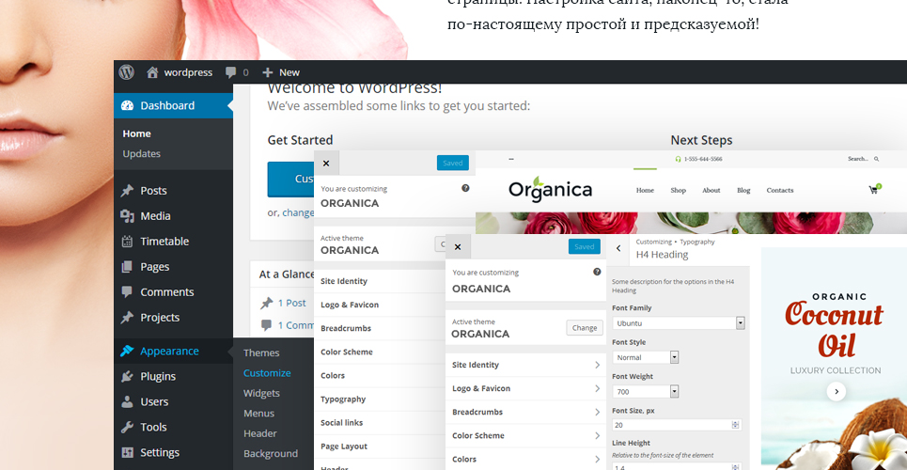This screenshot has width=907, height=470.
Task: Open the Font Weight 700 dropdown
Action: tap(646, 391)
